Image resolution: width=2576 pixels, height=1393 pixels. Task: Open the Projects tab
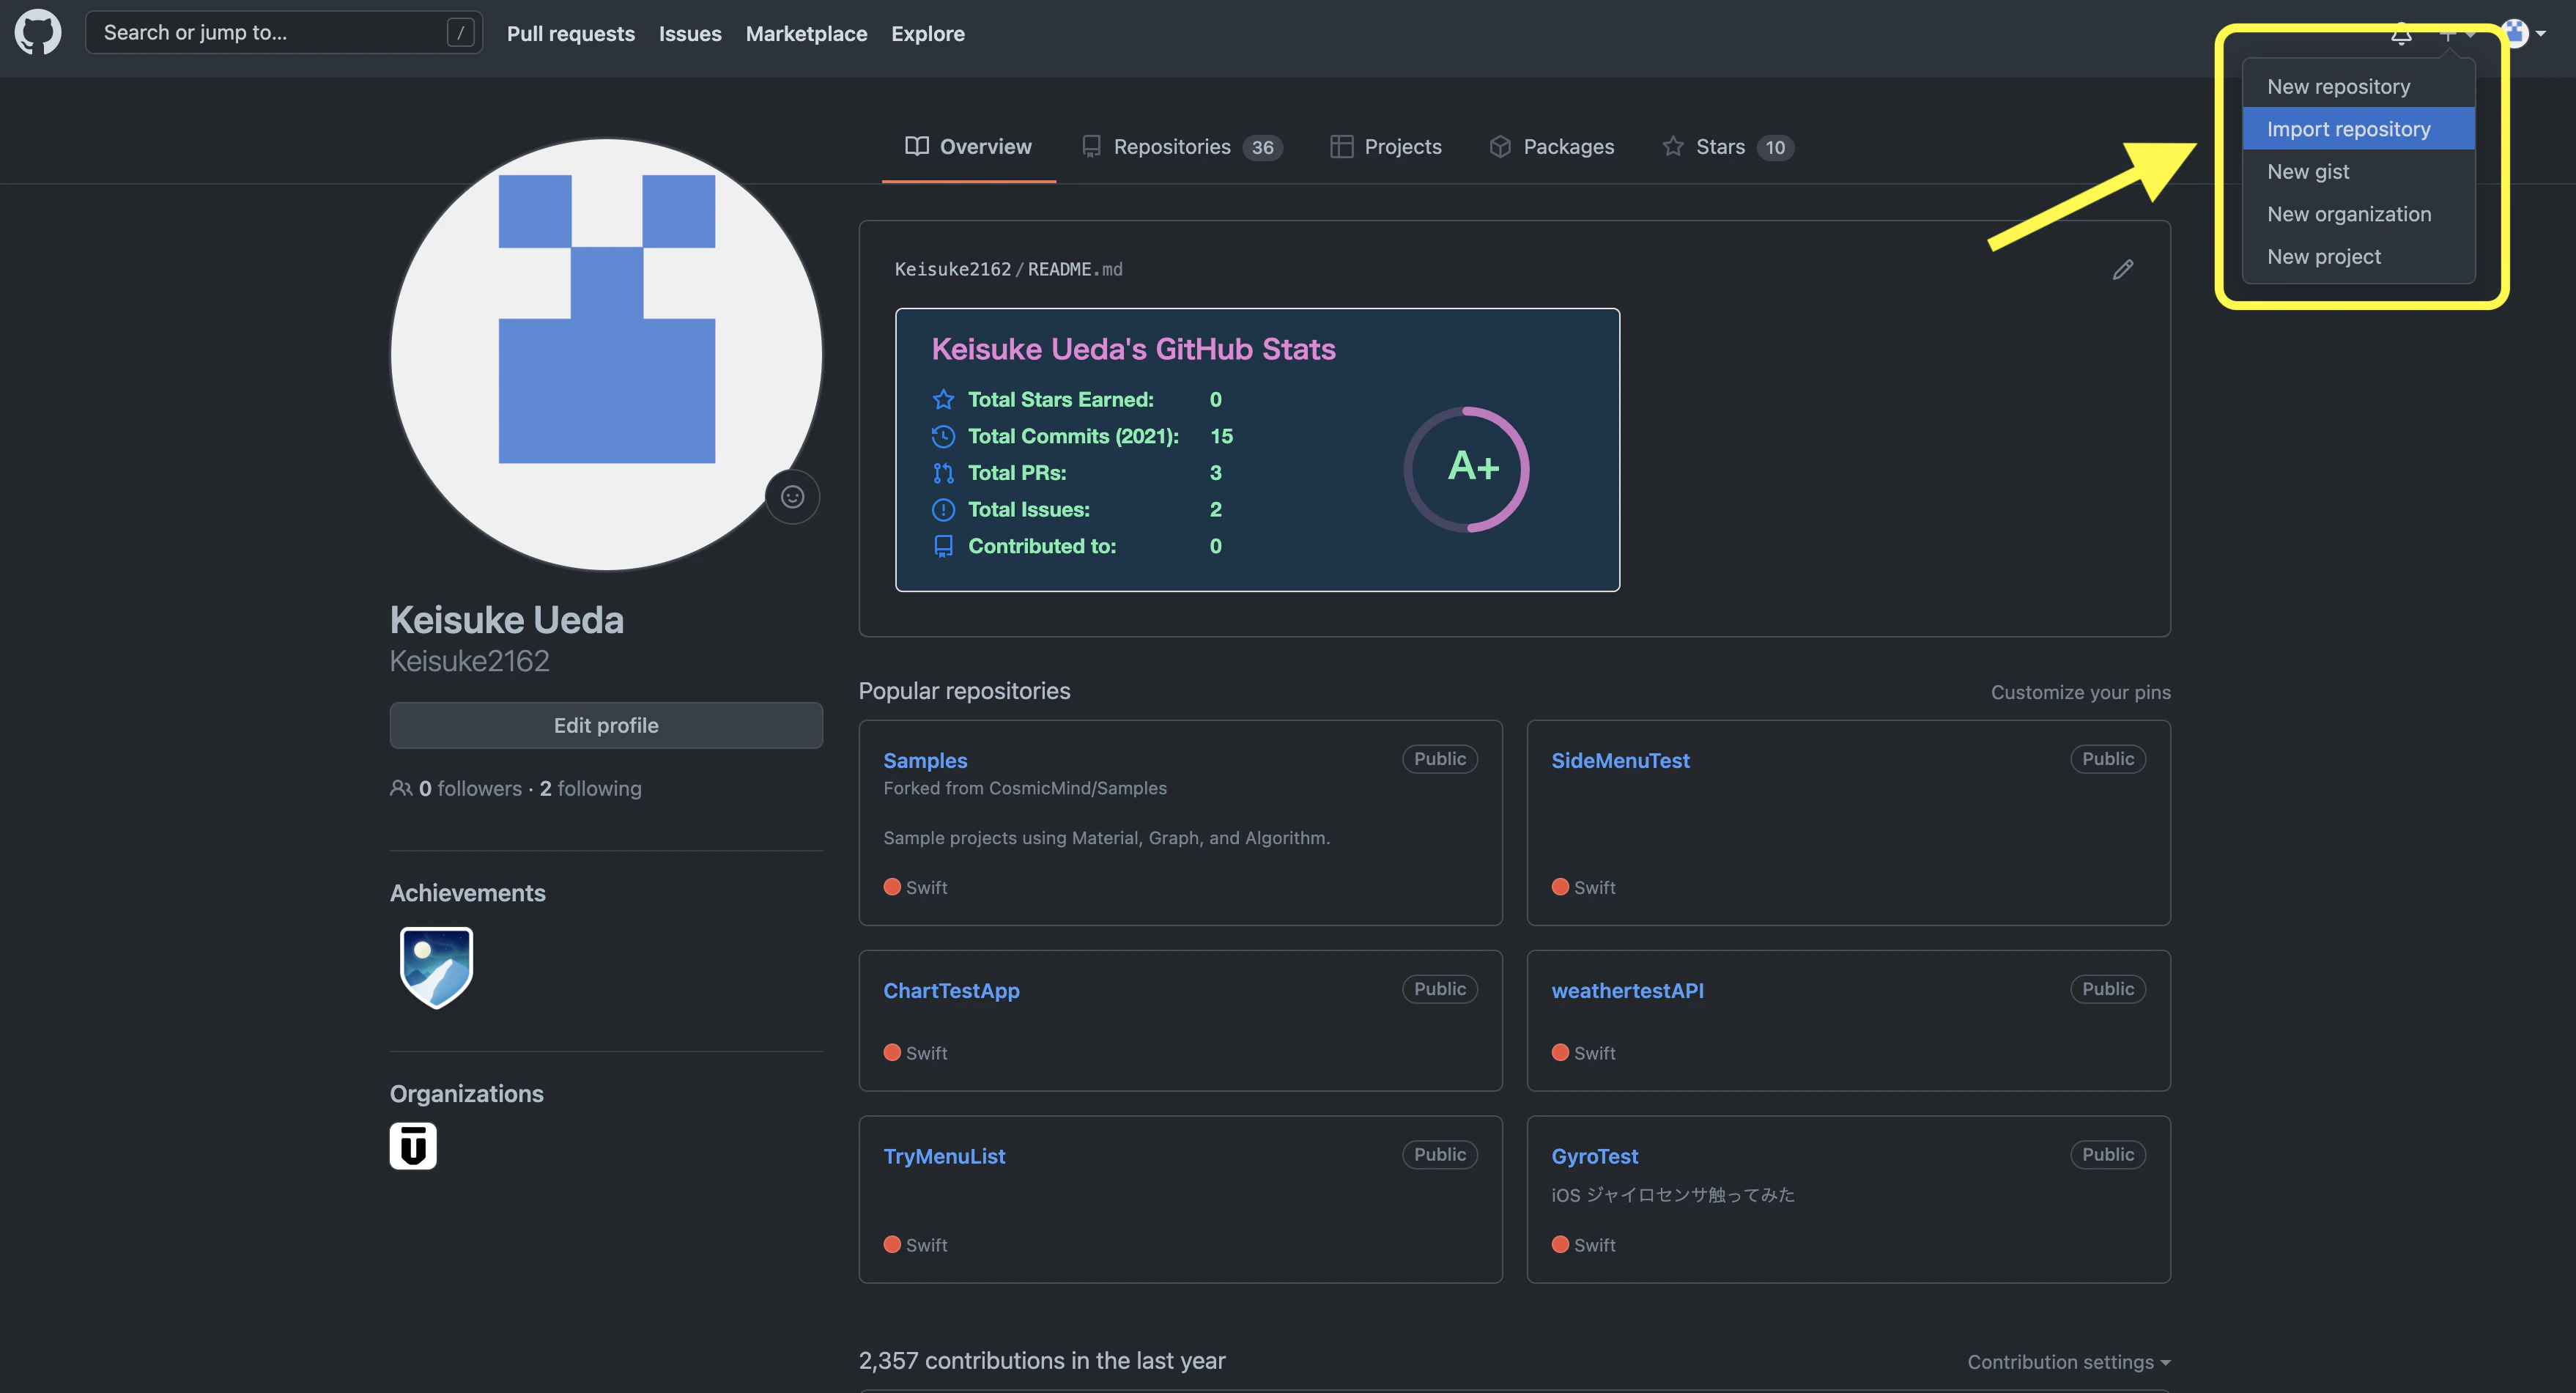1386,147
